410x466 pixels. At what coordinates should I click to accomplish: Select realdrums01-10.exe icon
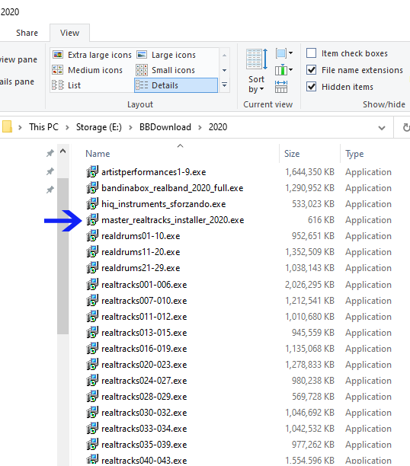(x=92, y=235)
